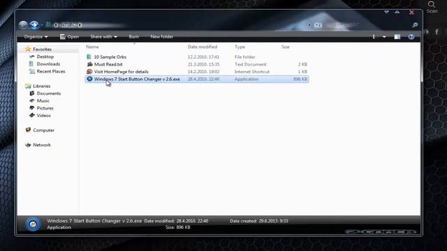Open the Documents library

pos(49,93)
